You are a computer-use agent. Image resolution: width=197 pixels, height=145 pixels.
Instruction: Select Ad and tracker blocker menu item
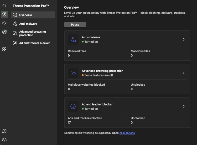coord(33,43)
